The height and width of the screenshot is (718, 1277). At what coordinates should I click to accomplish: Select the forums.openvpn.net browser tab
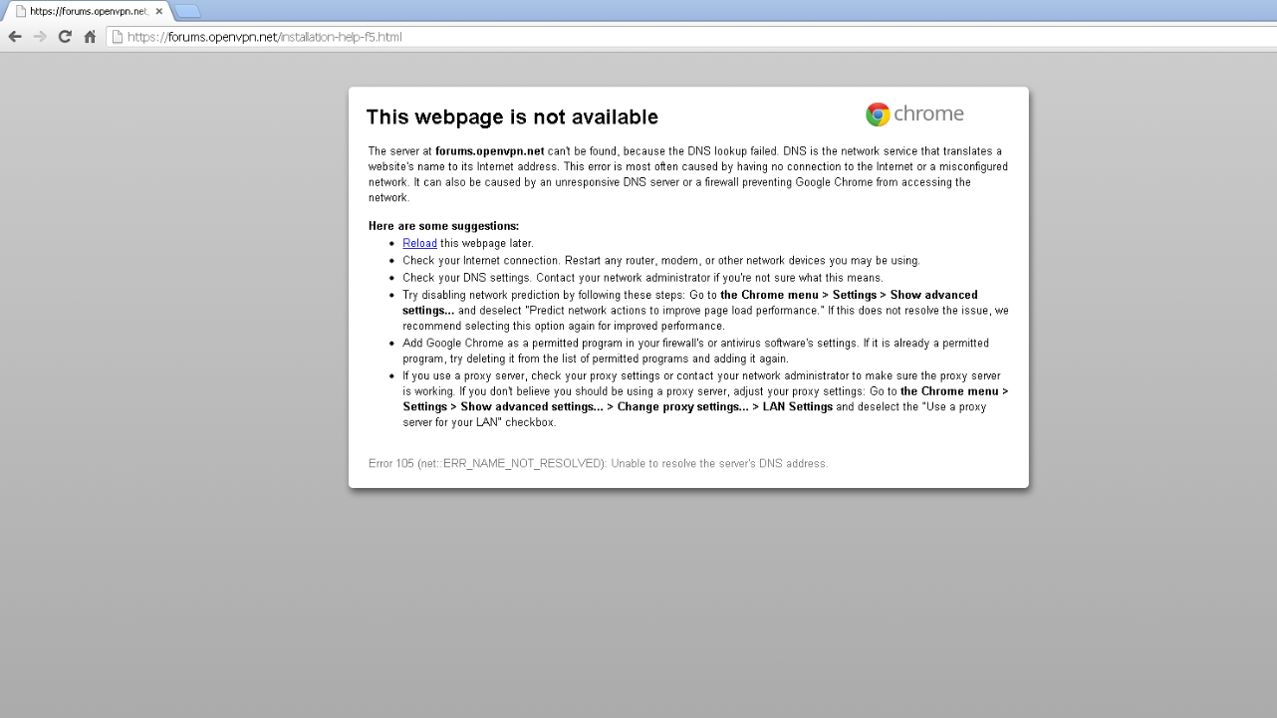(88, 11)
